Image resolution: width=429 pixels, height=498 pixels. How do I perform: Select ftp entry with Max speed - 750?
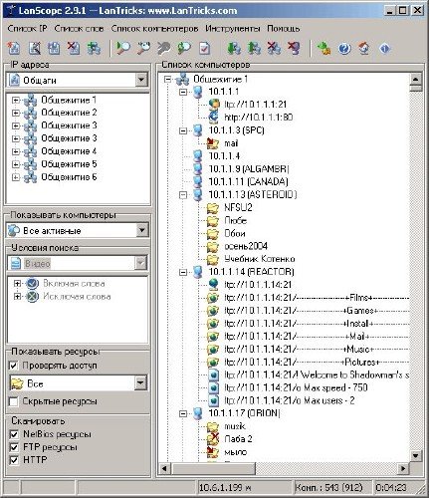tap(296, 387)
